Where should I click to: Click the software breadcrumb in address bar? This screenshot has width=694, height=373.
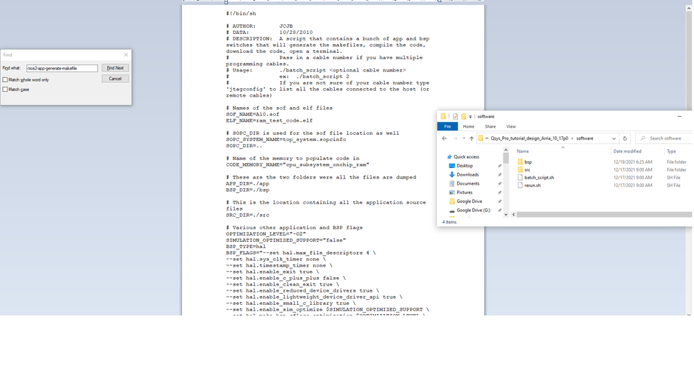(585, 138)
